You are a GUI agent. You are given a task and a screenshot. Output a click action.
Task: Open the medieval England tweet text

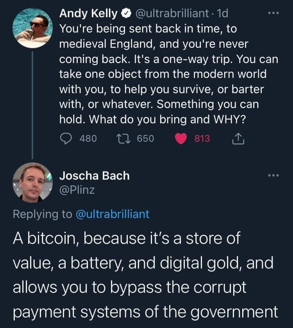[169, 74]
